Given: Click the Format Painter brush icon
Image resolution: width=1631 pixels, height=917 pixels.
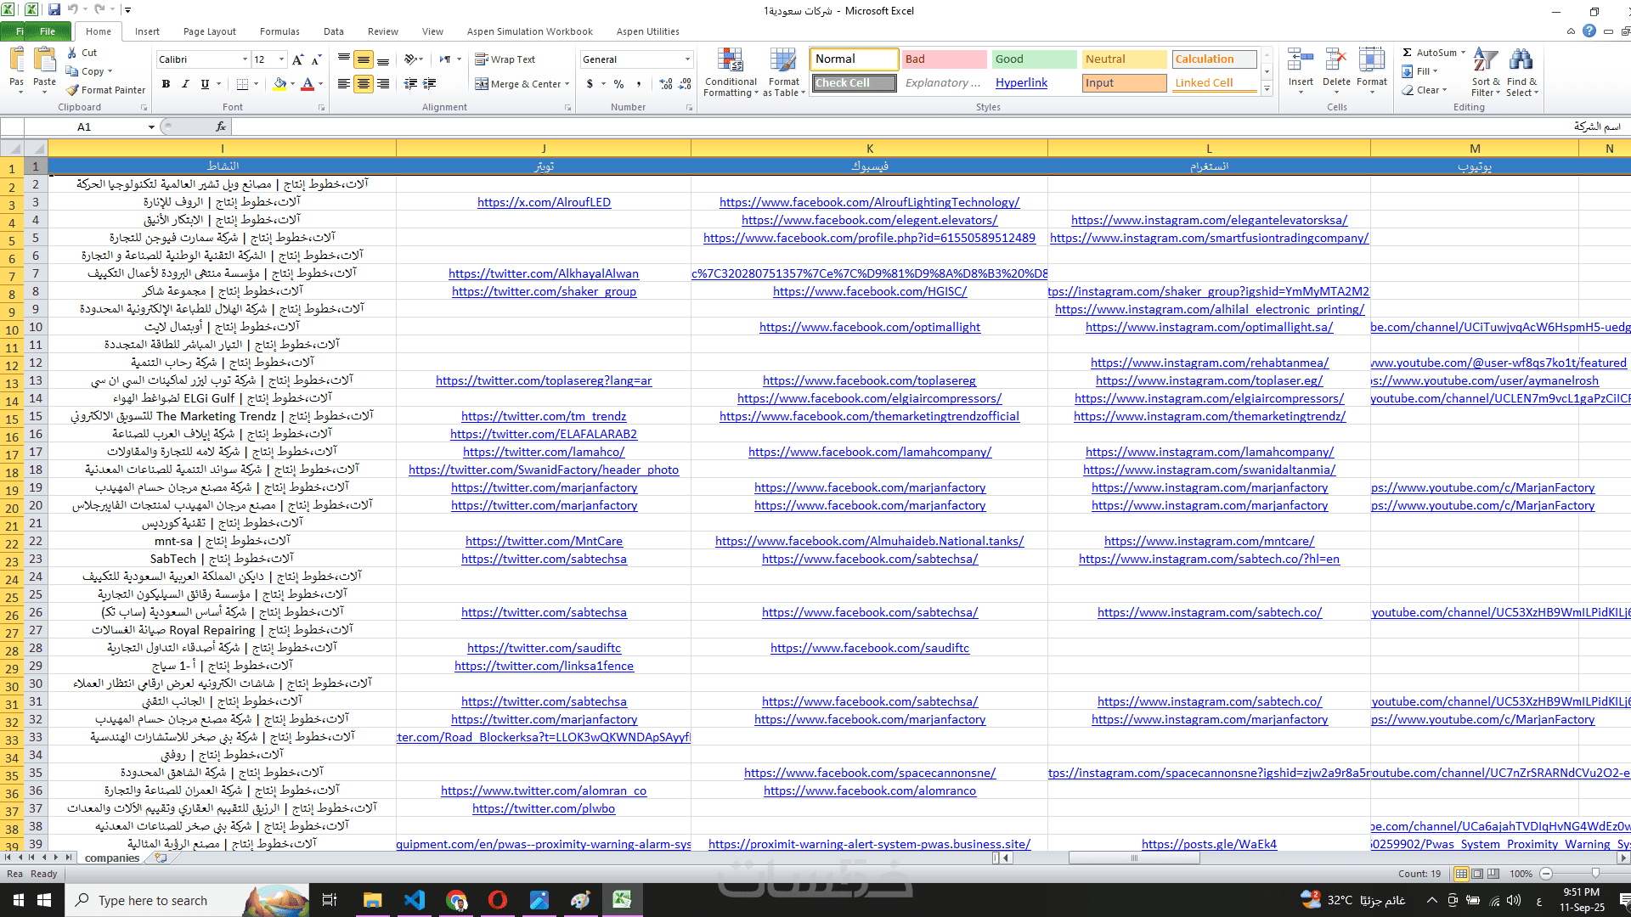Looking at the screenshot, I should pyautogui.click(x=73, y=90).
